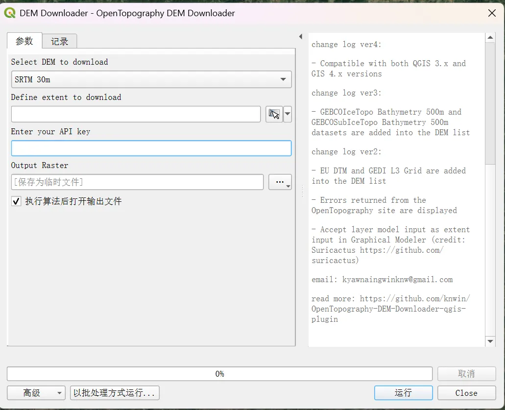This screenshot has width=505, height=410.
Task: Click the 'change log ver2:' text
Action: coord(346,152)
